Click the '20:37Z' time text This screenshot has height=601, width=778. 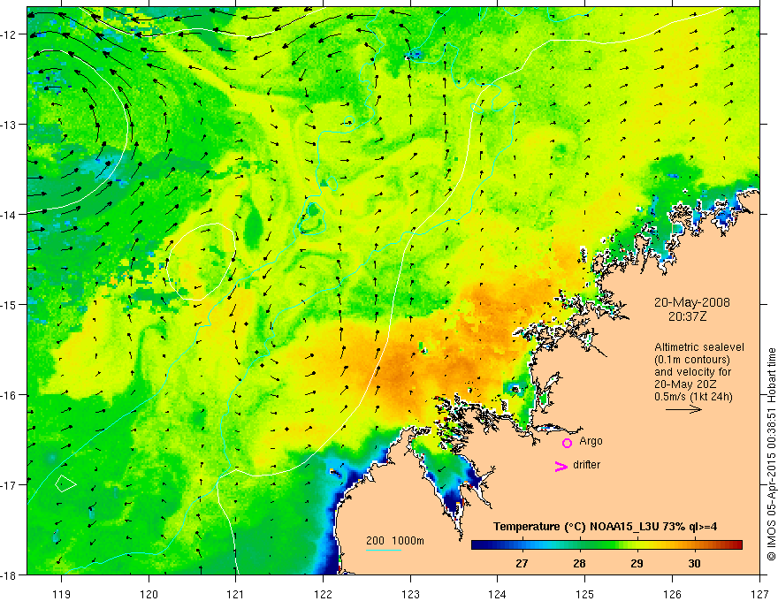point(687,316)
